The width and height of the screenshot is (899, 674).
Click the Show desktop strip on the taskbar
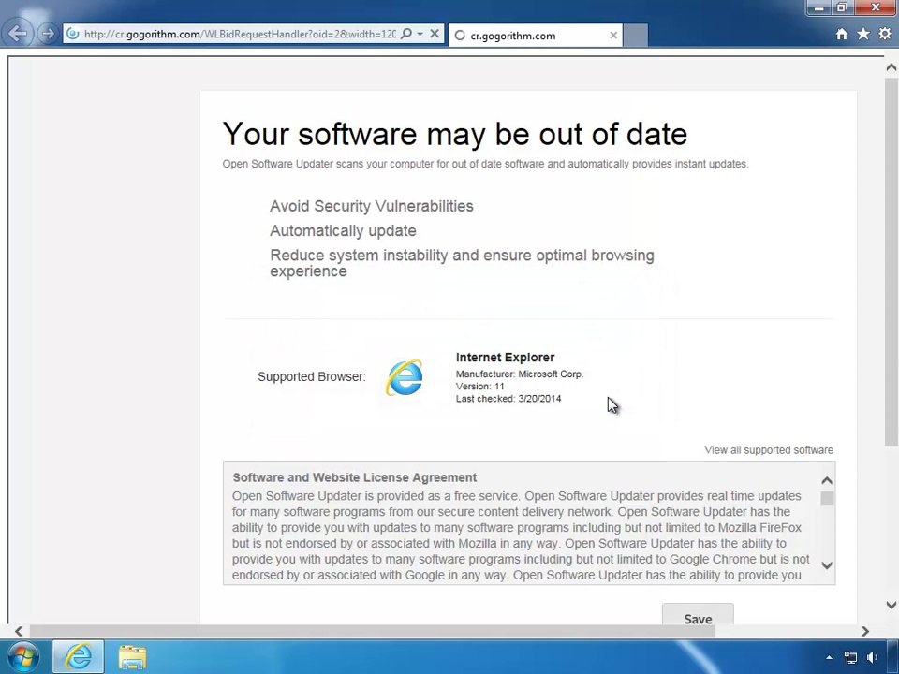pyautogui.click(x=892, y=657)
